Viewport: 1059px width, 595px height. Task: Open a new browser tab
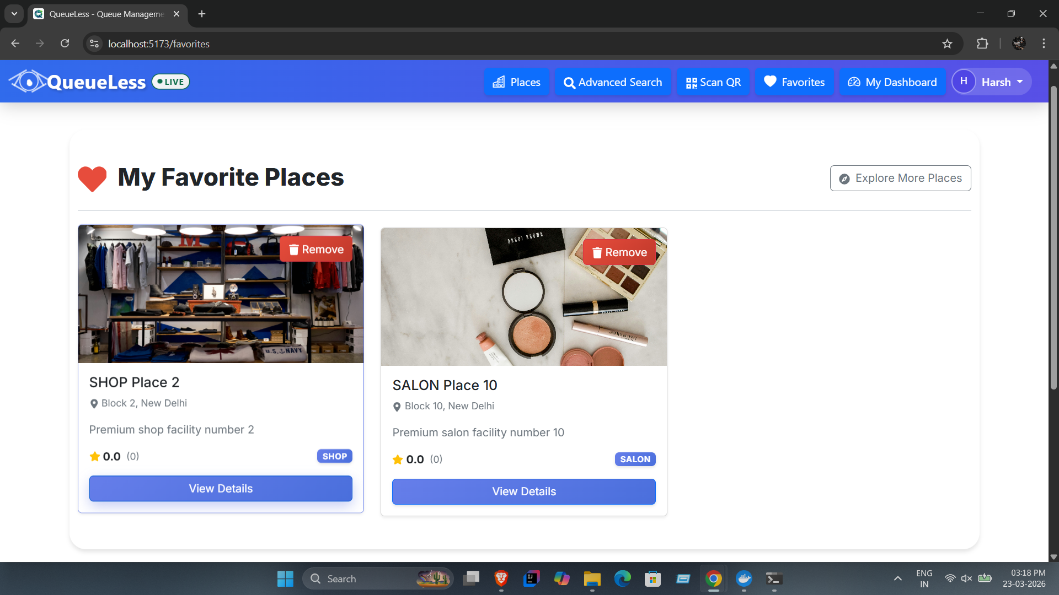[202, 14]
